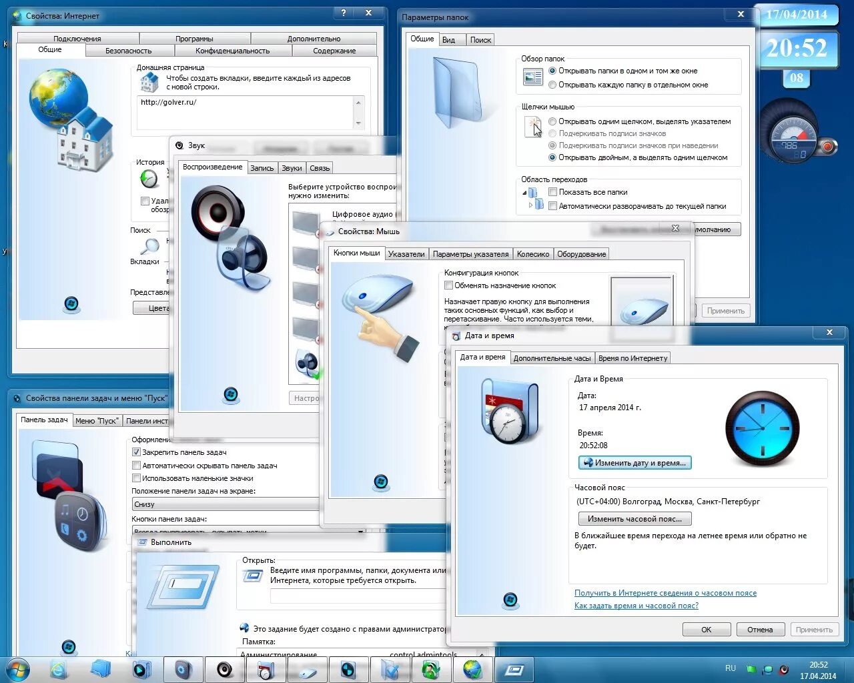Viewport: 854px width, 683px height.
Task: Switch to the Run dialog taskbar button
Action: (514, 669)
